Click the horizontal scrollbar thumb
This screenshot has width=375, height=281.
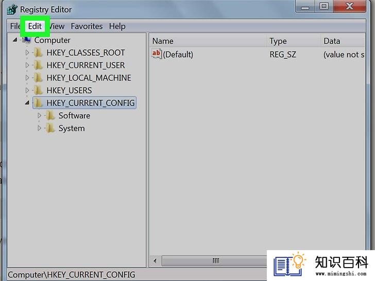[215, 261]
